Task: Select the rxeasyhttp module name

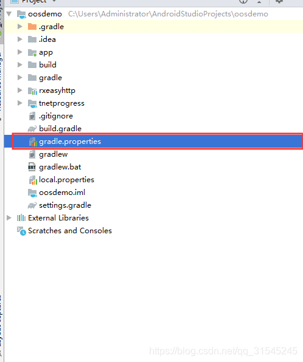Action: 57,90
